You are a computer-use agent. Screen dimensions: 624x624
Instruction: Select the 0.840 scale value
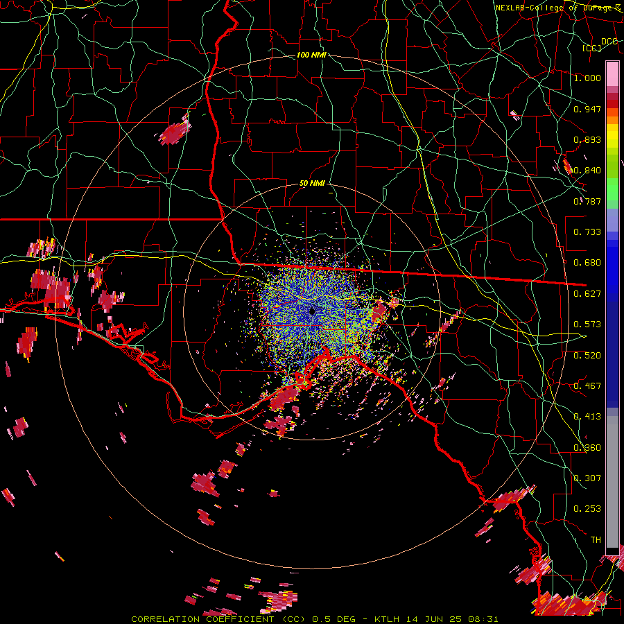(587, 171)
